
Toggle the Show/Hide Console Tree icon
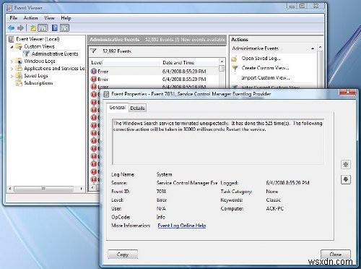click(x=43, y=28)
